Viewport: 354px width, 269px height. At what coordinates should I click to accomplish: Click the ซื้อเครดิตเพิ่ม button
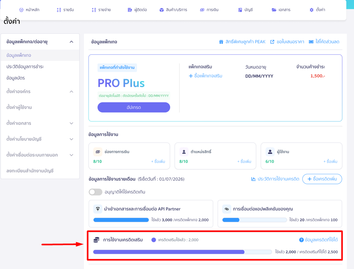322,179
